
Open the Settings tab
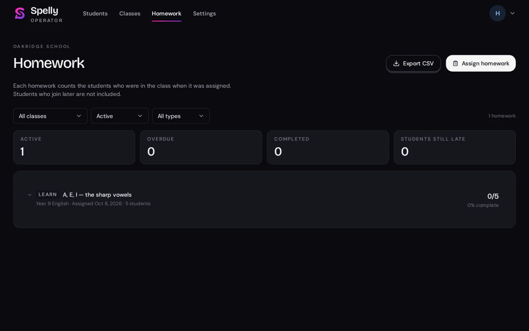[x=204, y=14]
